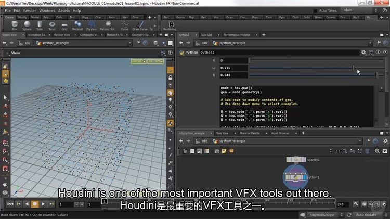Click the B parameter slider handle

(x=376, y=75)
